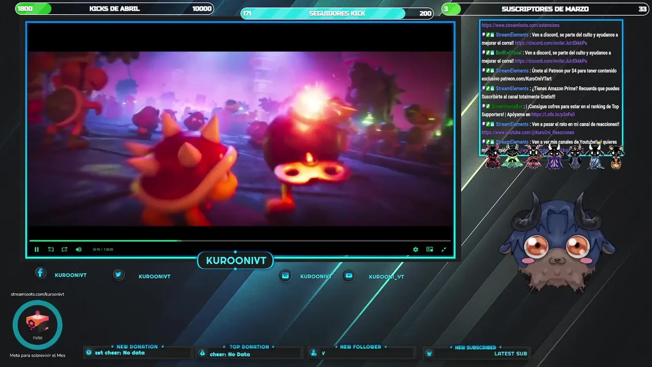The height and width of the screenshot is (367, 652).
Task: Click the green-dressed mini chat character
Action: (511, 156)
